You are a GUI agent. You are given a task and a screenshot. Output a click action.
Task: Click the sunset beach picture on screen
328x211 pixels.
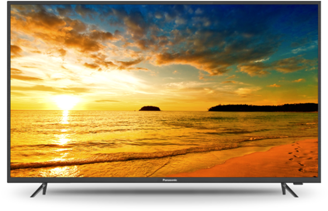[x=164, y=91]
